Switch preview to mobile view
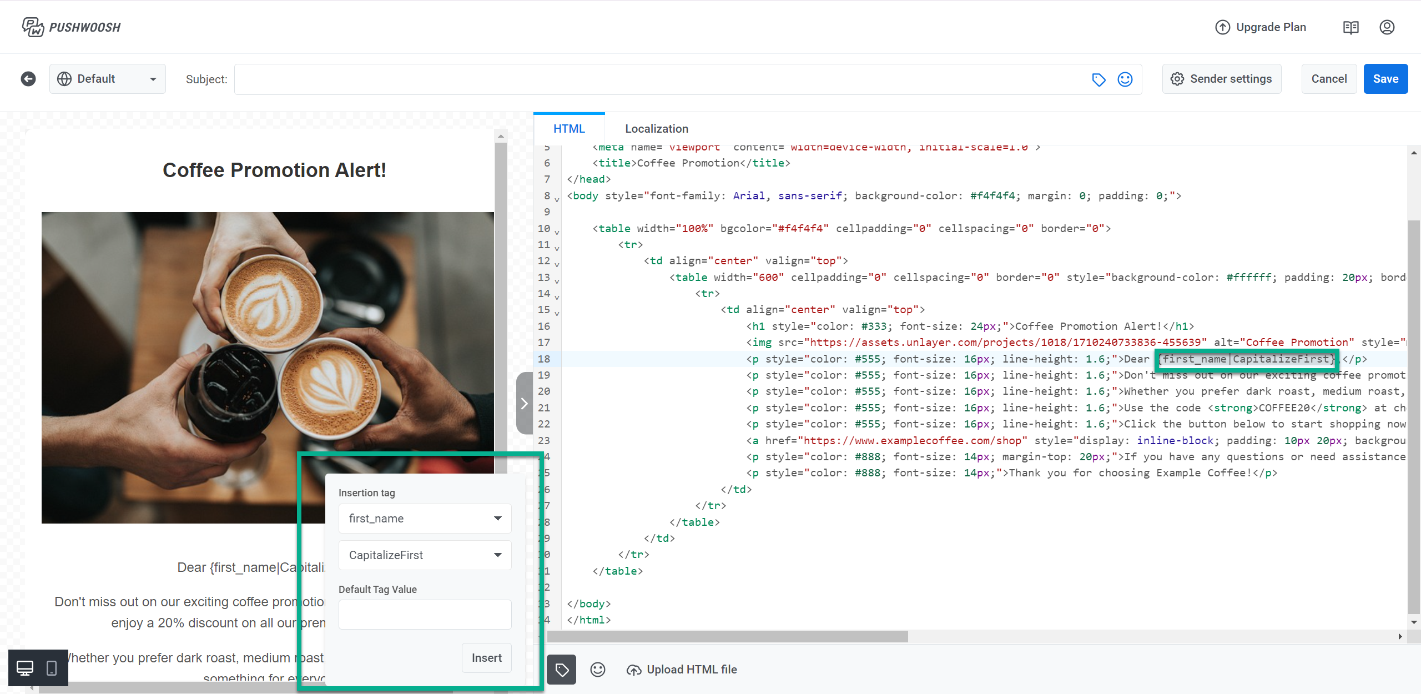This screenshot has height=694, width=1421. pos(52,668)
